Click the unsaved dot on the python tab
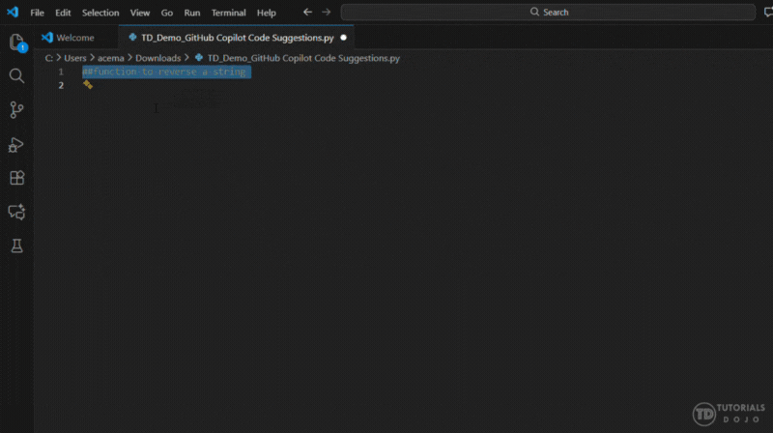Viewport: 773px width, 433px height. pyautogui.click(x=344, y=38)
